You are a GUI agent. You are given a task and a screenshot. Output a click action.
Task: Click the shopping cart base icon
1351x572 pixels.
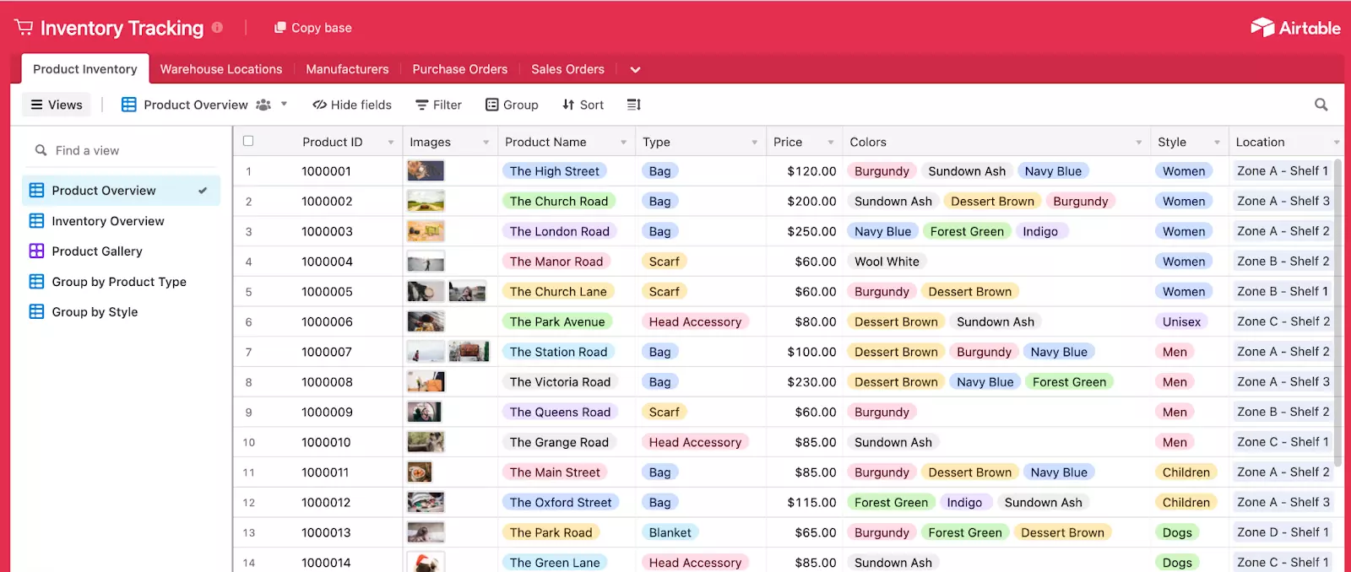24,28
